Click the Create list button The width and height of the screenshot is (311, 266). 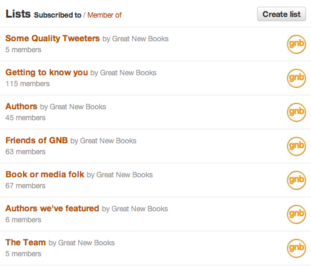click(281, 14)
